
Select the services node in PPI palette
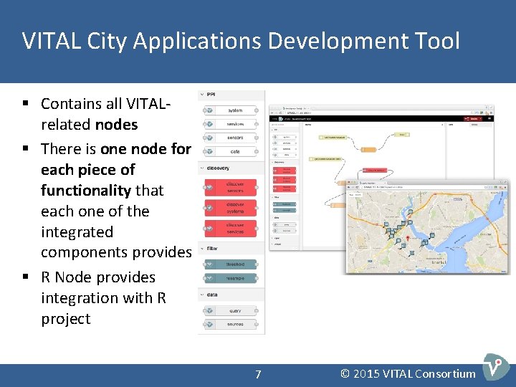(230, 124)
